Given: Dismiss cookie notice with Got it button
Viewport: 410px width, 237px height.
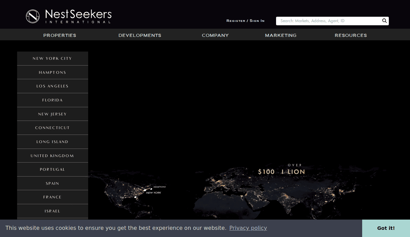Looking at the screenshot, I should point(385,228).
